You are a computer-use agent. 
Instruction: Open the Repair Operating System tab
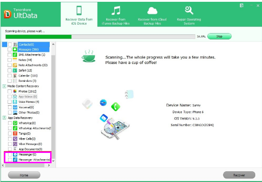189,14
